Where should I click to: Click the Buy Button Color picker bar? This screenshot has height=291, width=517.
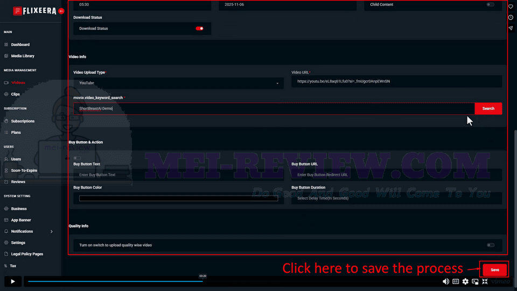[x=178, y=198]
